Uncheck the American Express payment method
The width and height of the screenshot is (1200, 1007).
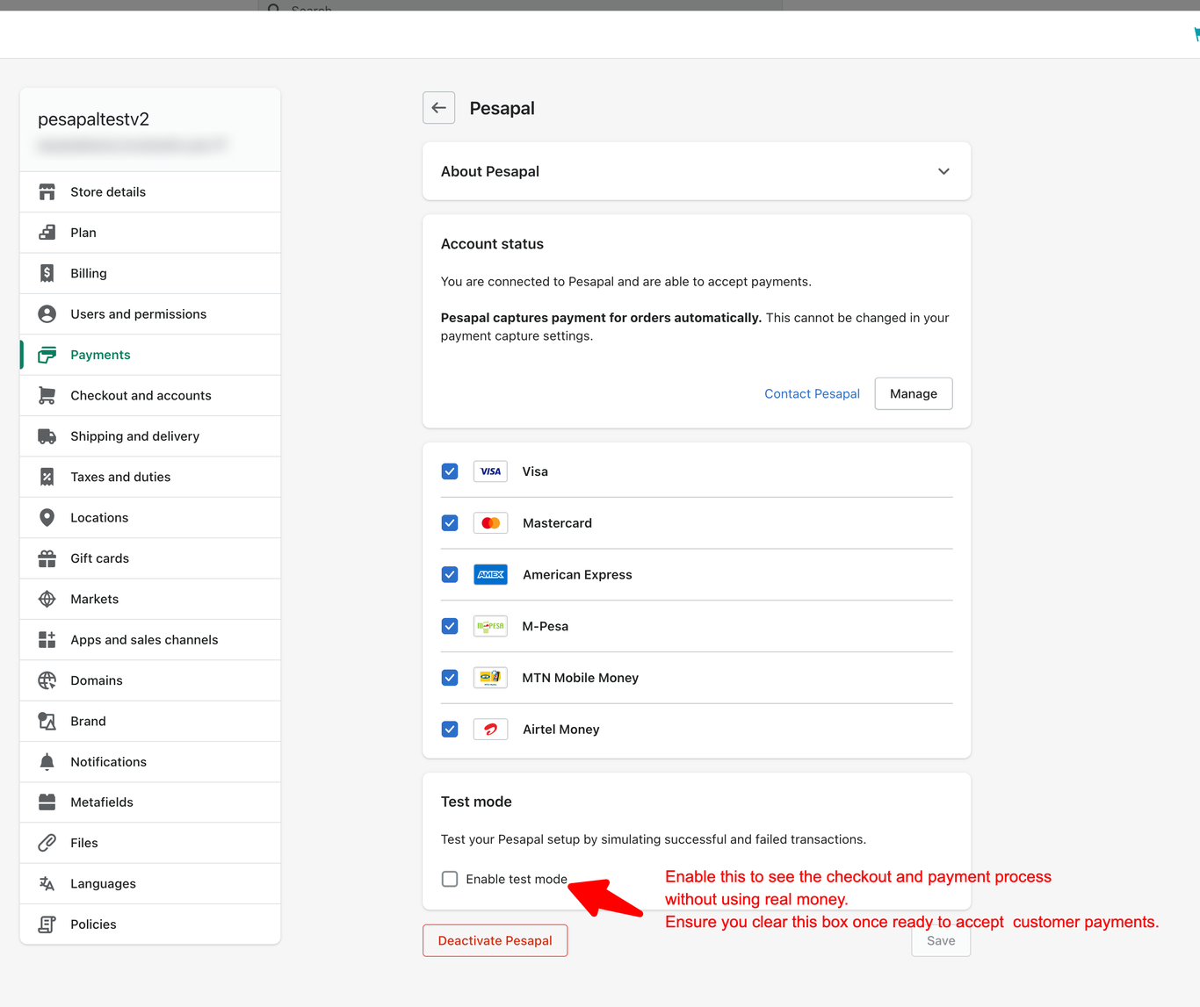[450, 575]
